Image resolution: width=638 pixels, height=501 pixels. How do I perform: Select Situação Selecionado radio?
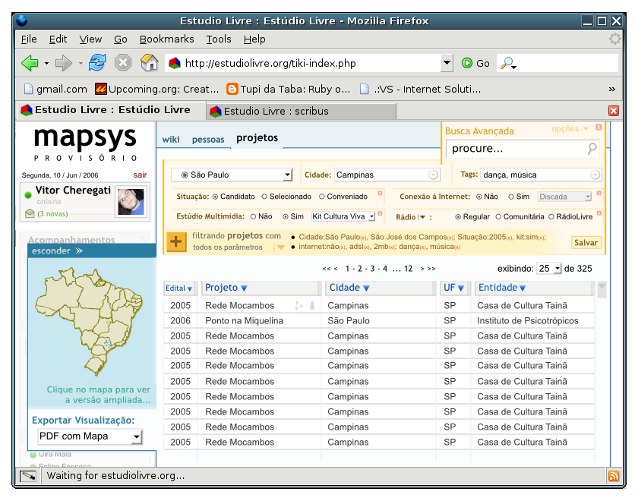pyautogui.click(x=264, y=197)
